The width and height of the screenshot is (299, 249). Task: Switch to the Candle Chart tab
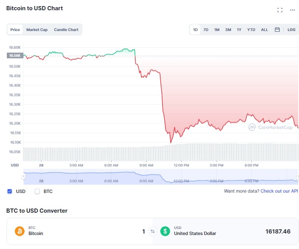point(66,30)
